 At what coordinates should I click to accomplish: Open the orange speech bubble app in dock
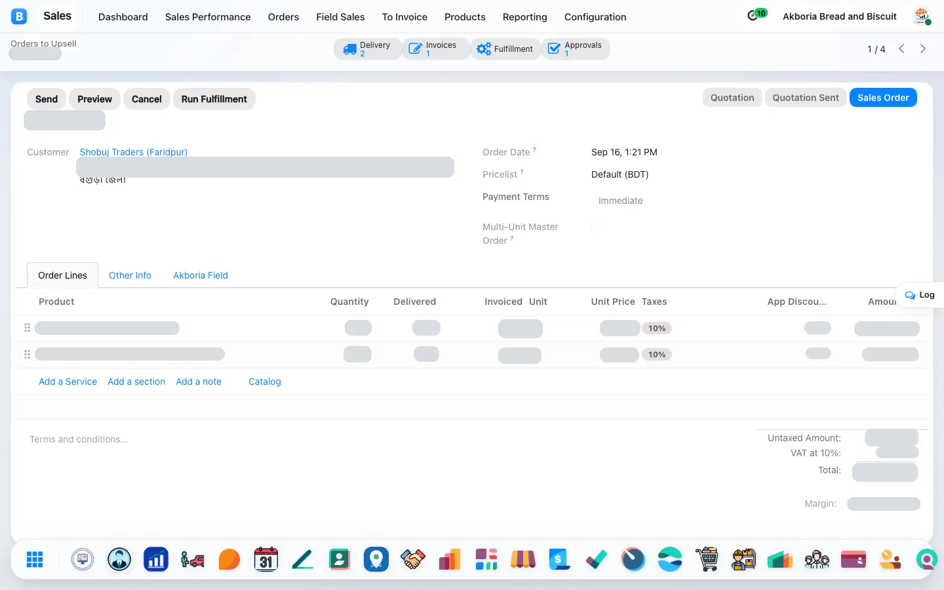pyautogui.click(x=229, y=559)
